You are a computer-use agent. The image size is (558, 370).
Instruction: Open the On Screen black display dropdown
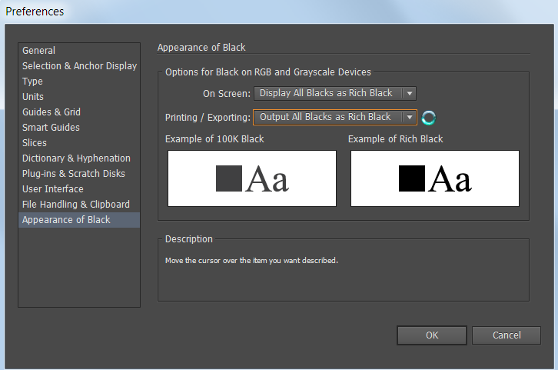click(335, 93)
